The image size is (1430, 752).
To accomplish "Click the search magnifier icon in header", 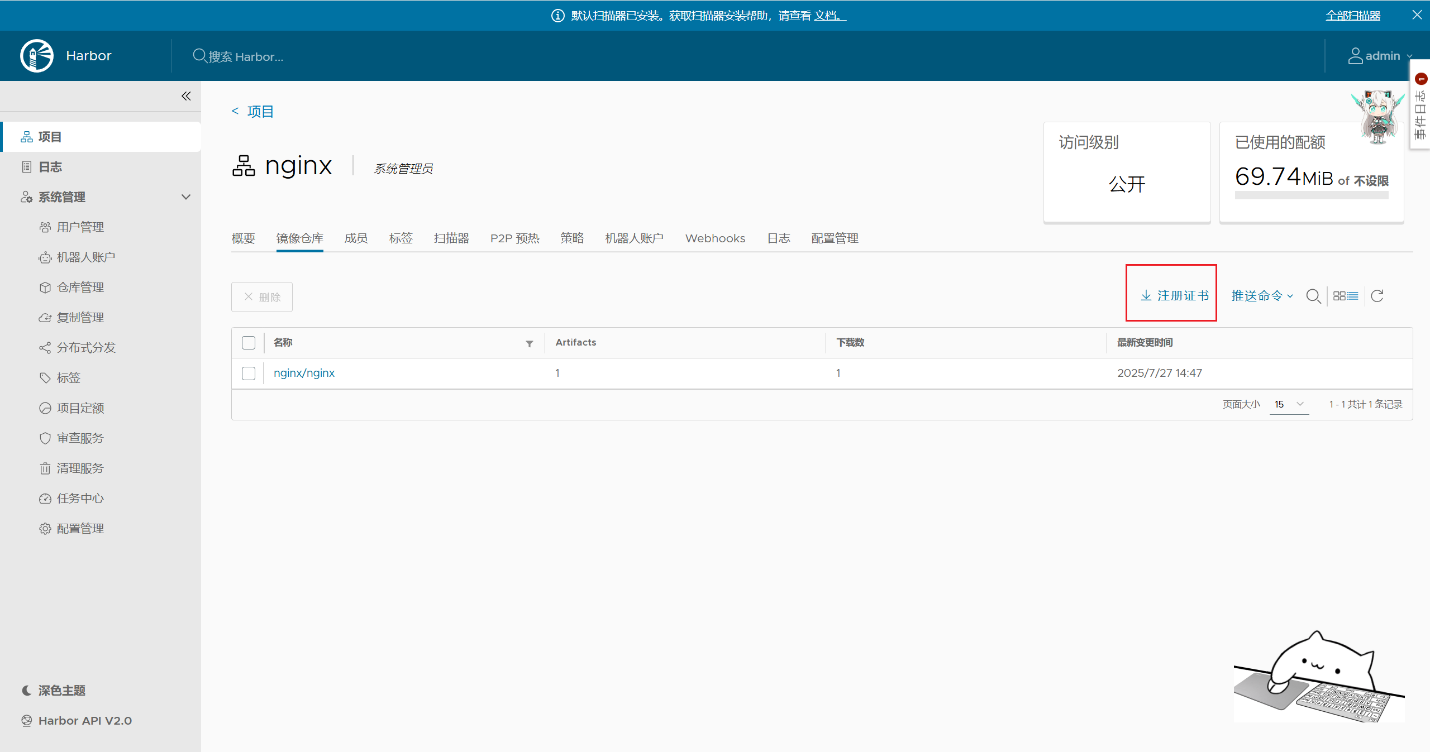I will tap(199, 56).
